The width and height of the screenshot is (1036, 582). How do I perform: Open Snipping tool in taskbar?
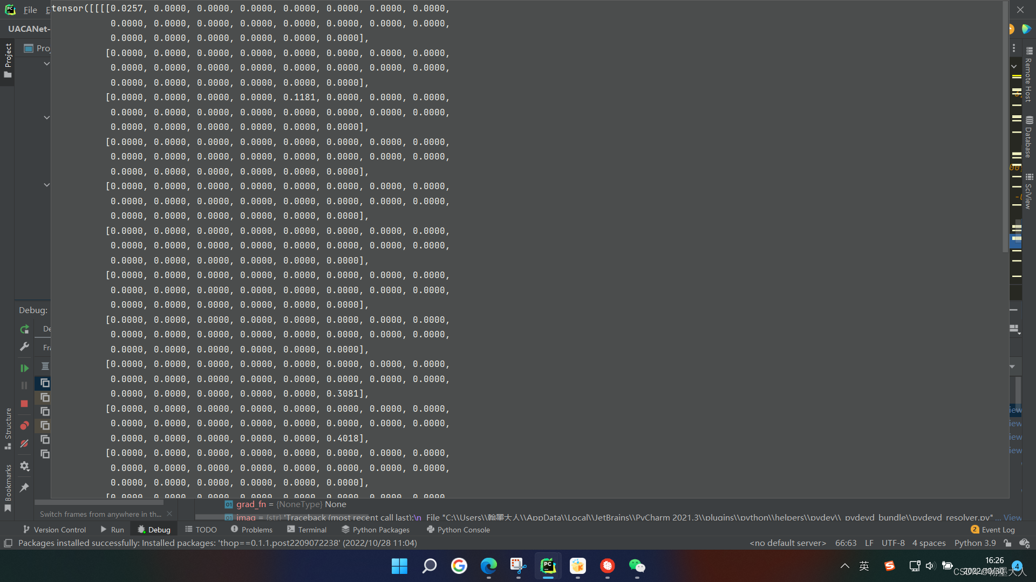[x=519, y=566]
